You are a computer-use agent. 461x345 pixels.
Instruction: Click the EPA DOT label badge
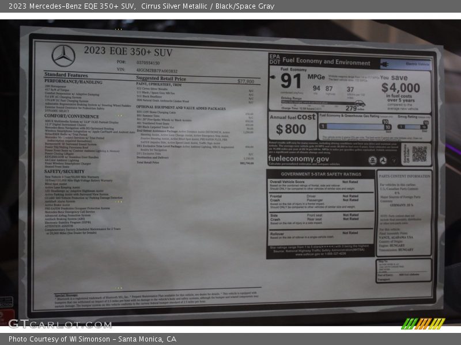pyautogui.click(x=275, y=59)
